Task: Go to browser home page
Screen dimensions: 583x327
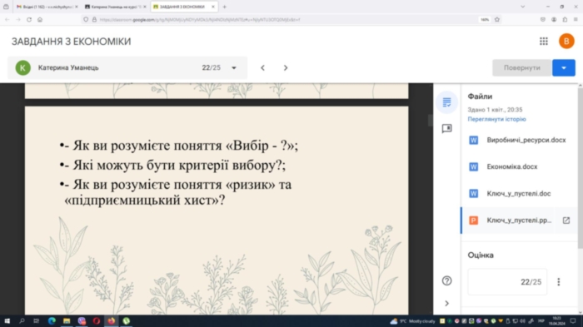Action: [x=40, y=19]
